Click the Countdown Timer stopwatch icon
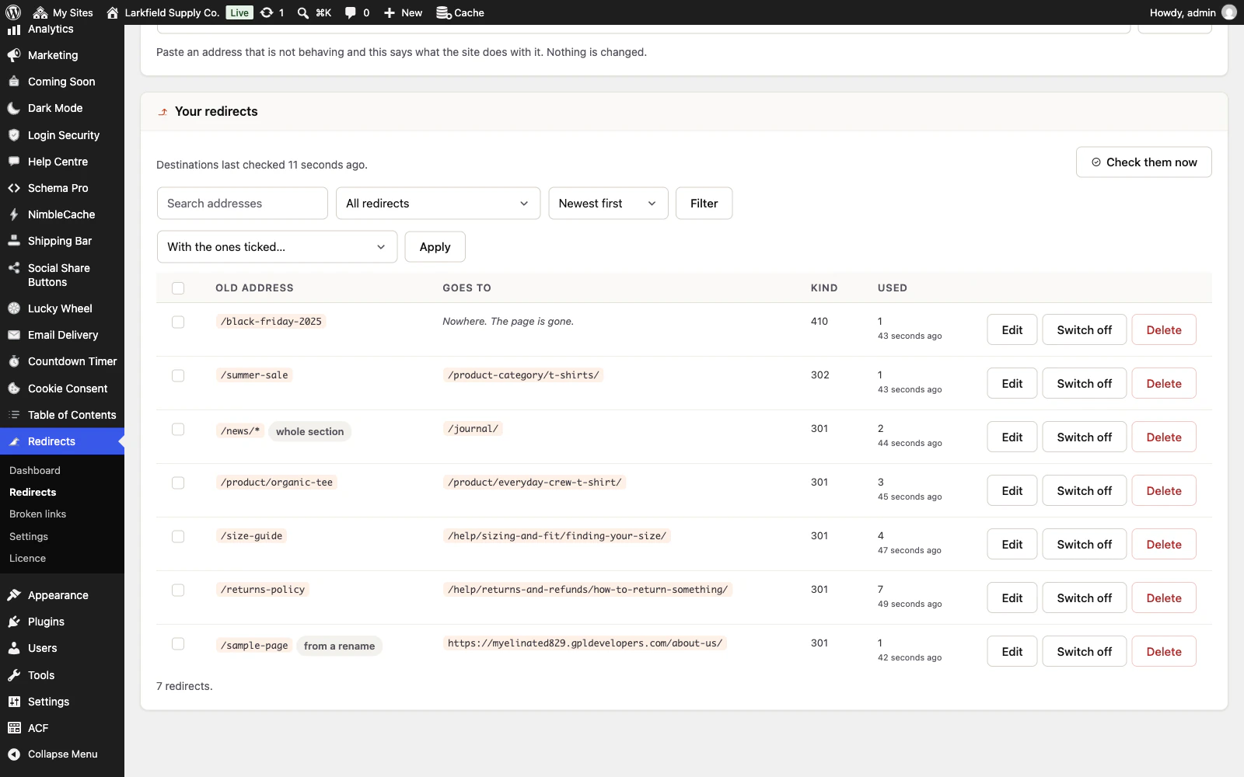 pos(14,361)
